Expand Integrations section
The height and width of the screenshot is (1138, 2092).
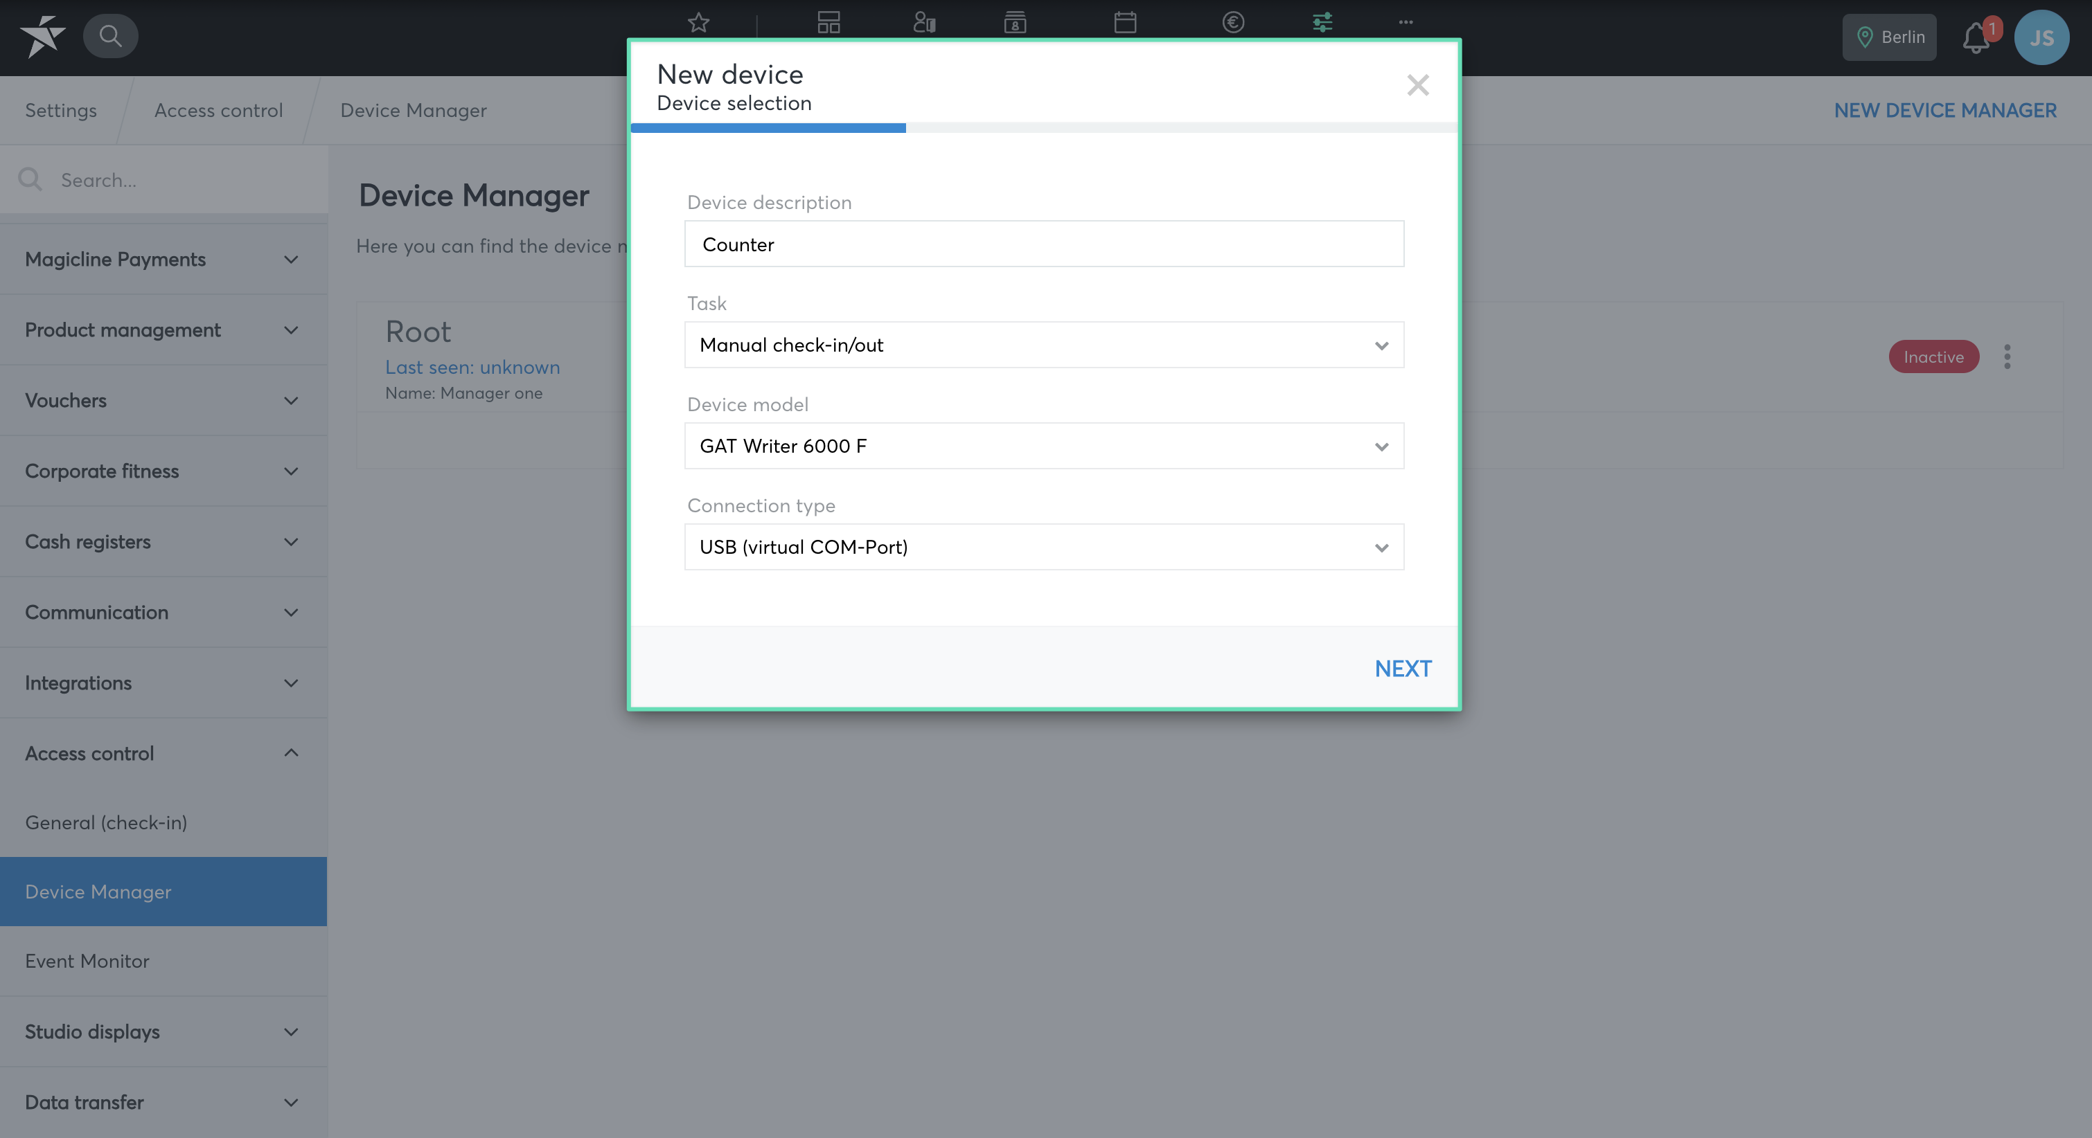click(164, 683)
